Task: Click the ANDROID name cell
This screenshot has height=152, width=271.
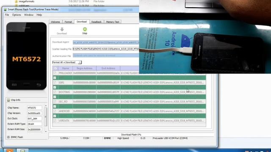Action: pyautogui.click(x=65, y=111)
